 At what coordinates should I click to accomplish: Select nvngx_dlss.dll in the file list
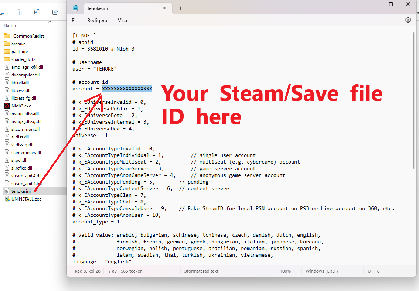[25, 113]
